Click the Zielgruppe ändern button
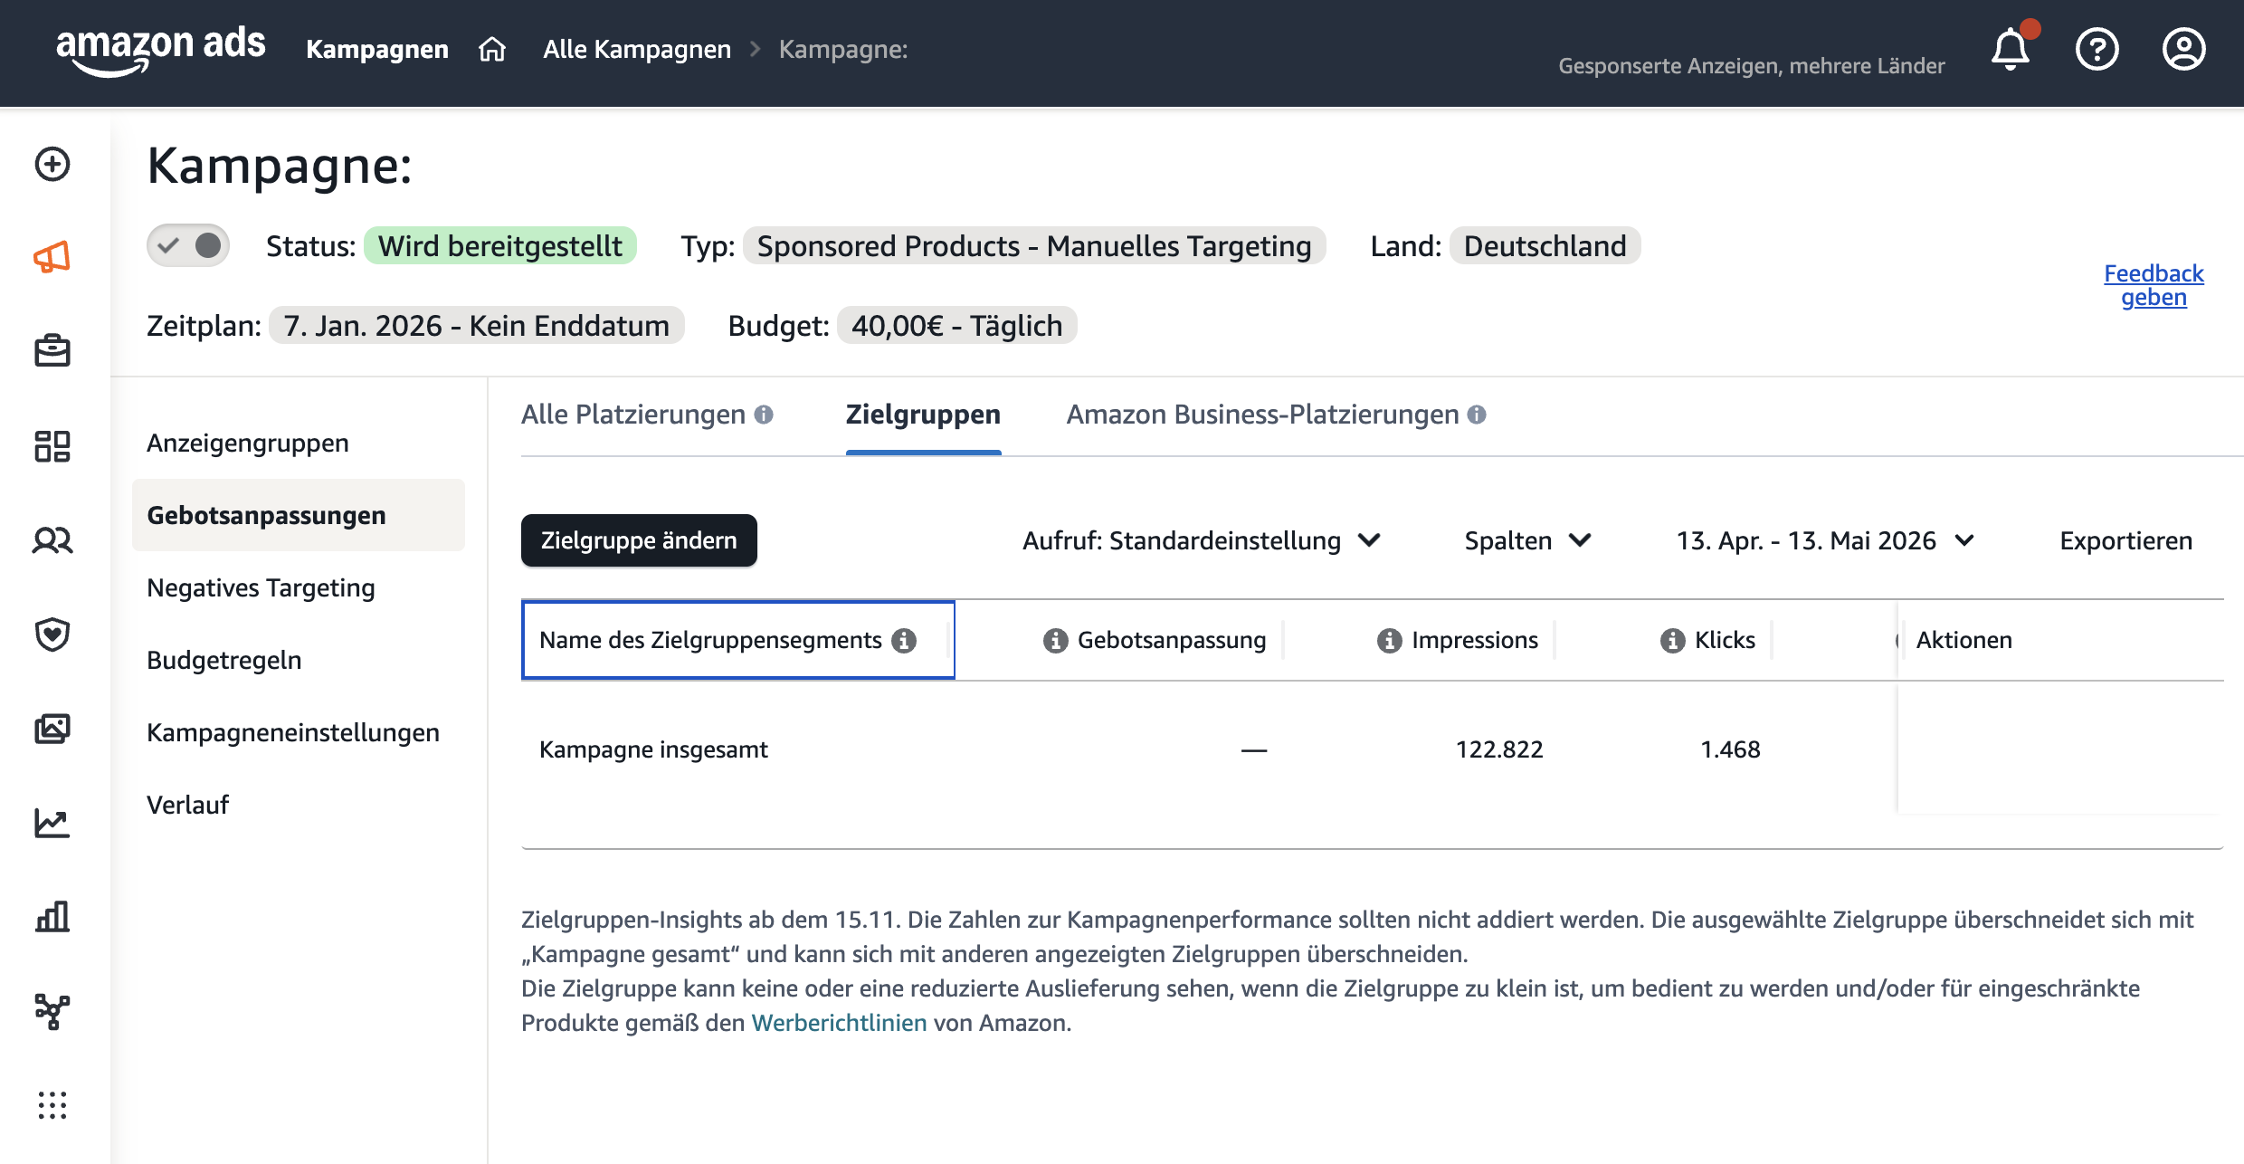 [x=639, y=540]
